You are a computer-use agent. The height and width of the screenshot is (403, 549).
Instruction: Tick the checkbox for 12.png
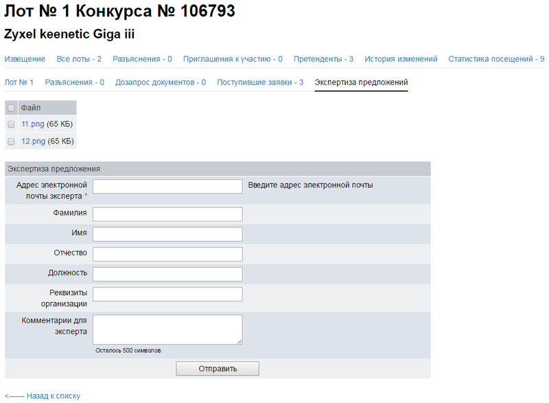click(x=11, y=141)
